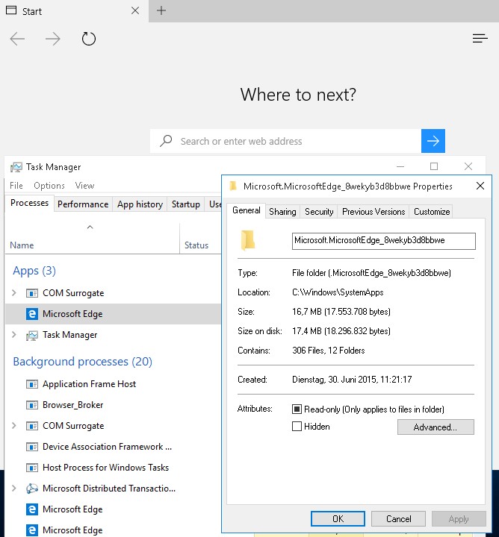Open a new tab with plus icon

pyautogui.click(x=161, y=10)
